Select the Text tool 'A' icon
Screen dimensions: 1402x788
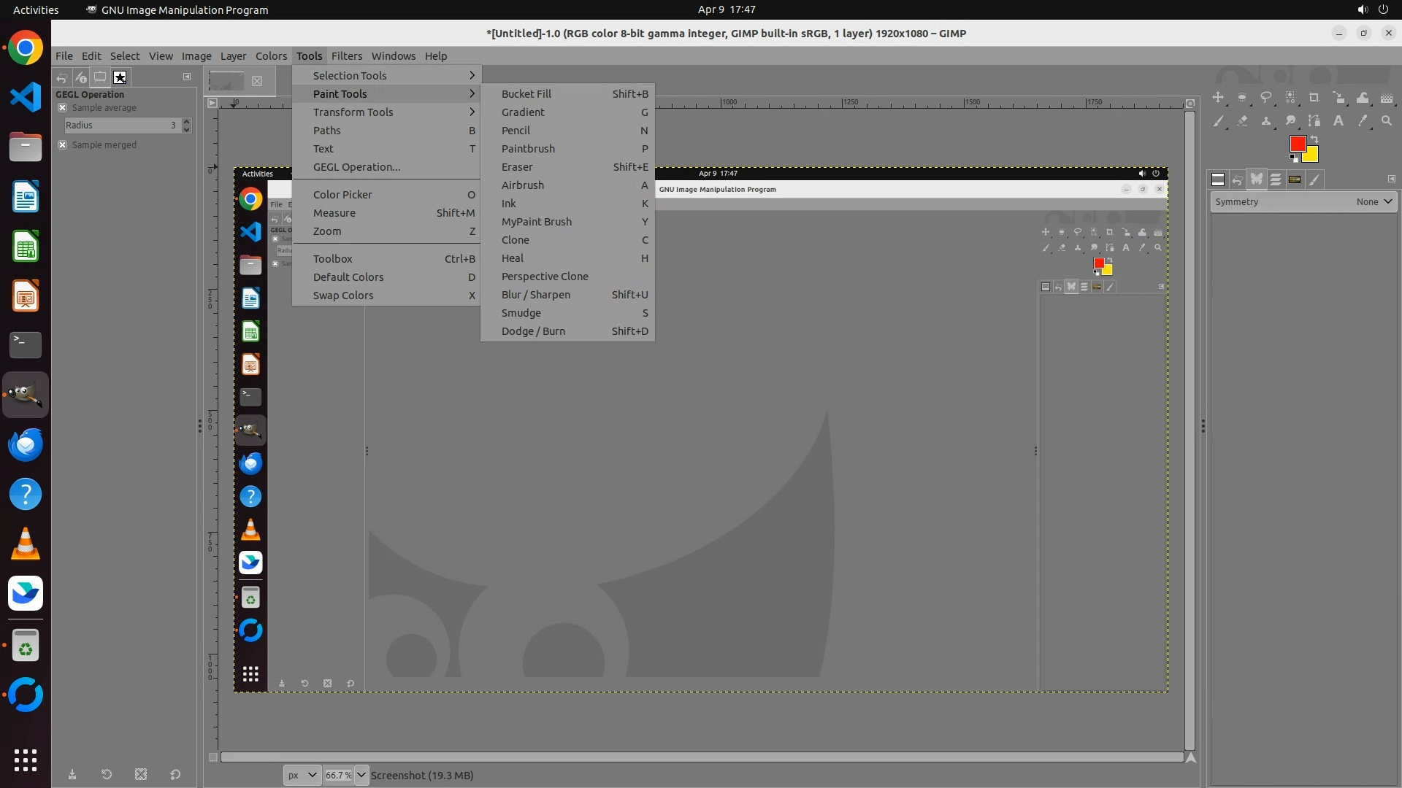coord(1338,121)
